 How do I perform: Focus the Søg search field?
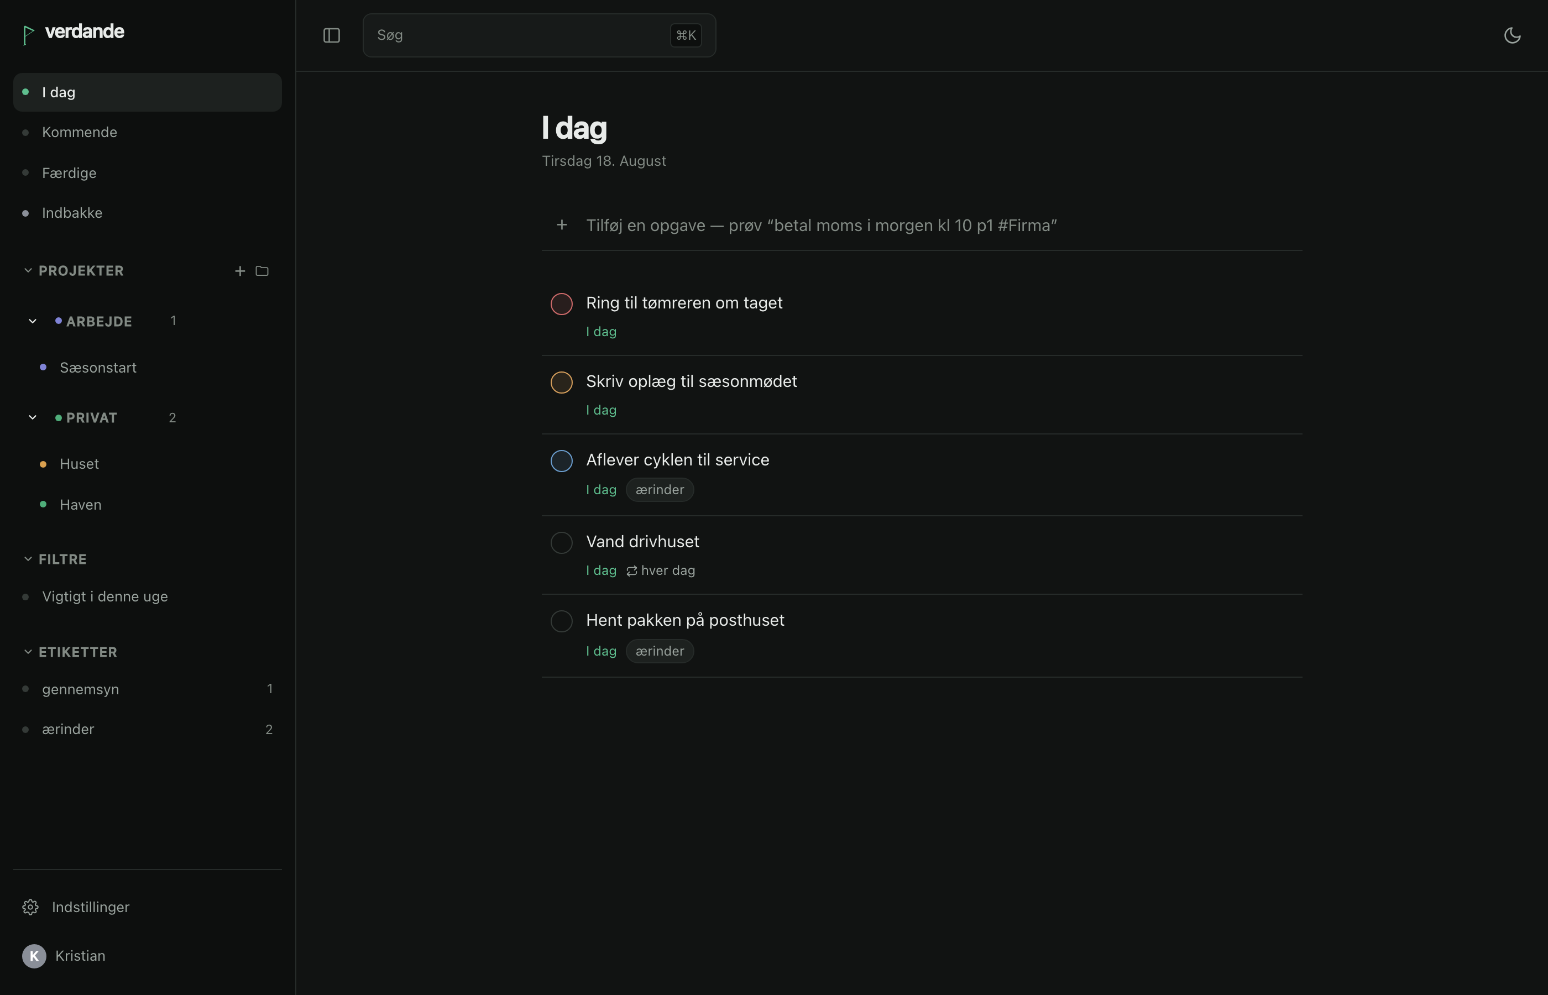point(539,35)
